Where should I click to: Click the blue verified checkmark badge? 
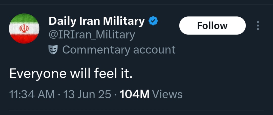153,21
